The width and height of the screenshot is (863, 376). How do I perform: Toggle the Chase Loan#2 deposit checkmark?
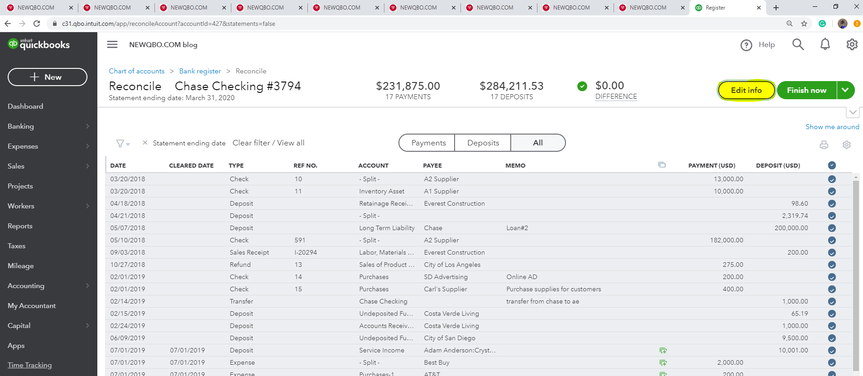point(832,228)
